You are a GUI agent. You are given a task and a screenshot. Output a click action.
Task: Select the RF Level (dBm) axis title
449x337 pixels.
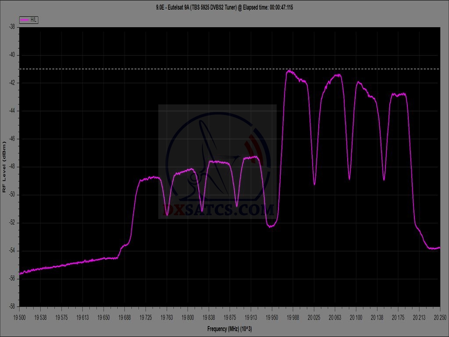4,166
